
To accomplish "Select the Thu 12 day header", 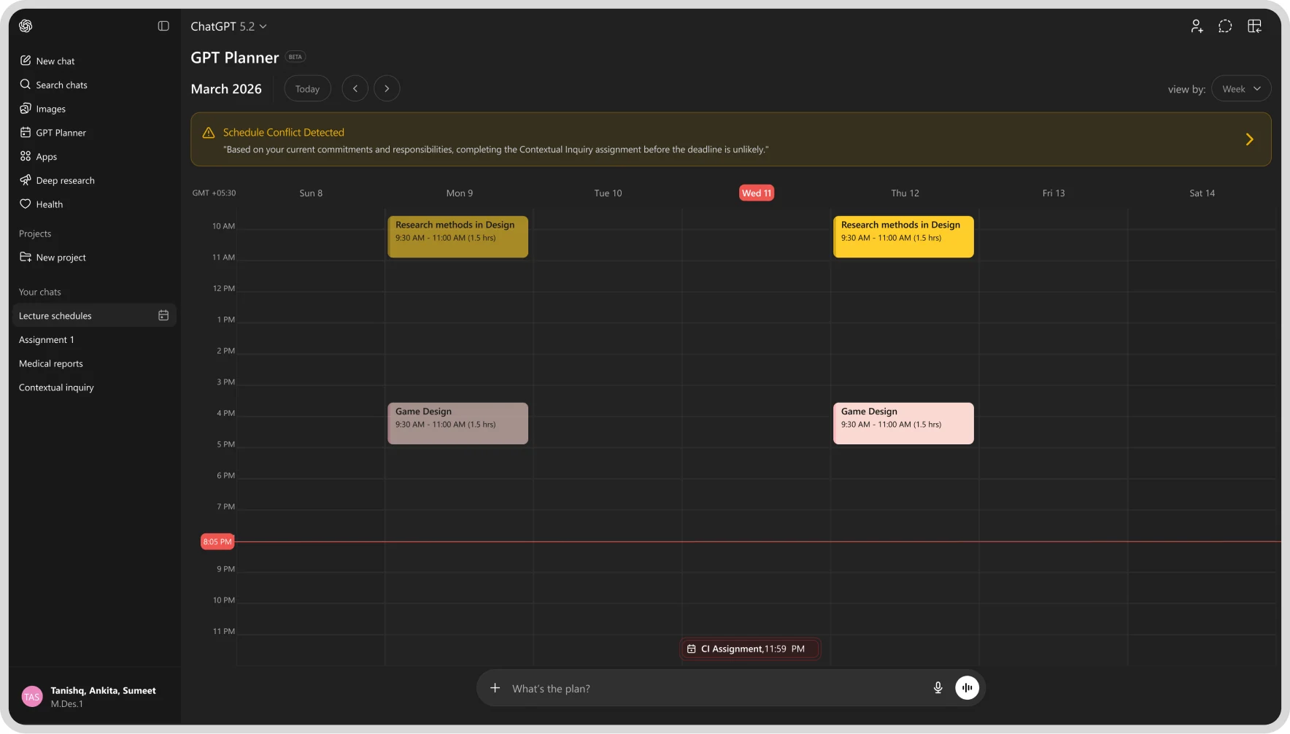I will [905, 193].
